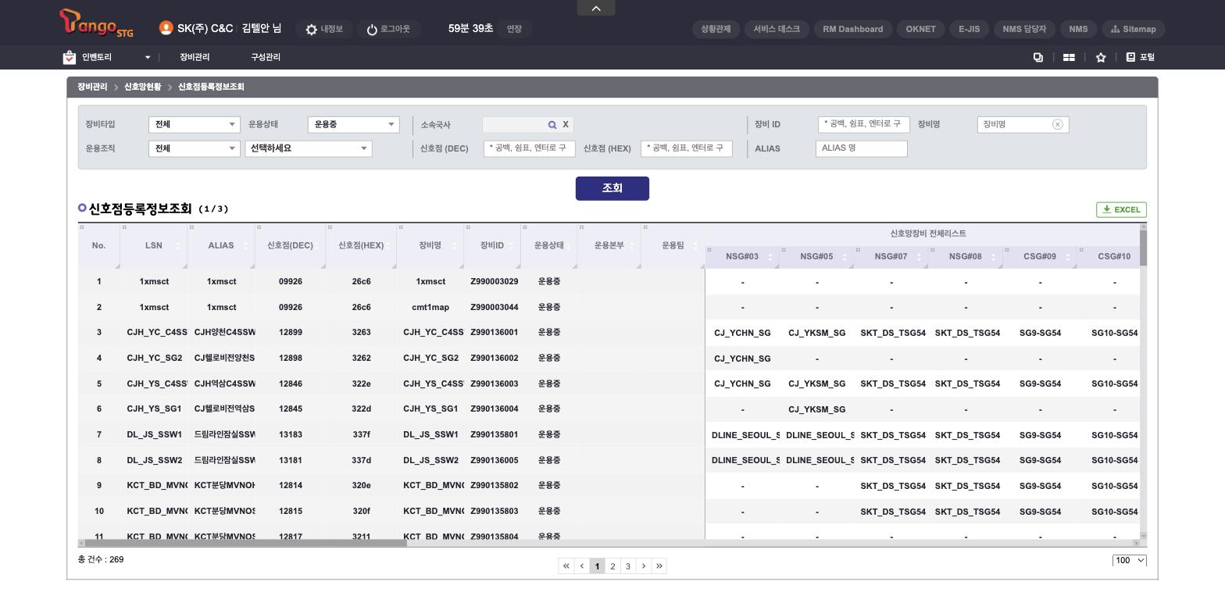Open the user profile avatar icon
This screenshot has width=1225, height=603.
[x=166, y=28]
